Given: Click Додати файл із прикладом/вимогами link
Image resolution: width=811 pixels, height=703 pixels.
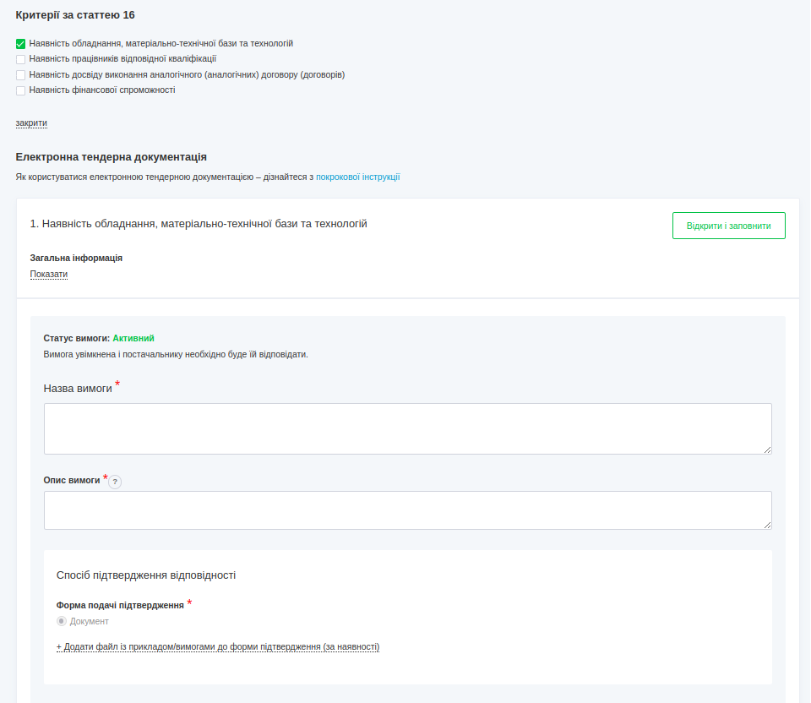Looking at the screenshot, I should (x=218, y=647).
